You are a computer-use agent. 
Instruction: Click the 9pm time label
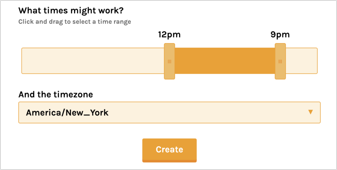coord(280,35)
